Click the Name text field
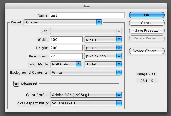 (87, 15)
